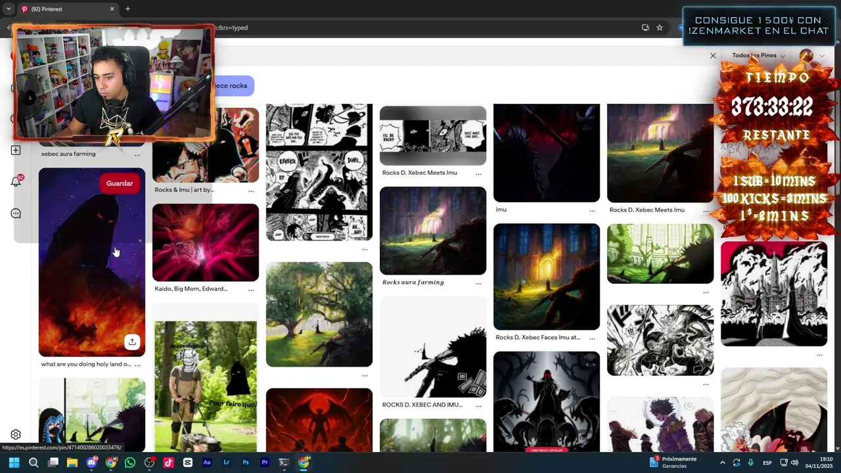The height and width of the screenshot is (473, 841).
Task: Expand the 'Todos los Pines' filter dropdown
Action: [759, 56]
